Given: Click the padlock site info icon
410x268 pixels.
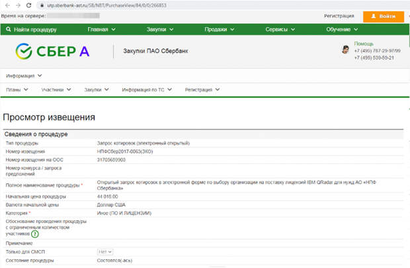Looking at the screenshot, I should pyautogui.click(x=42, y=5).
